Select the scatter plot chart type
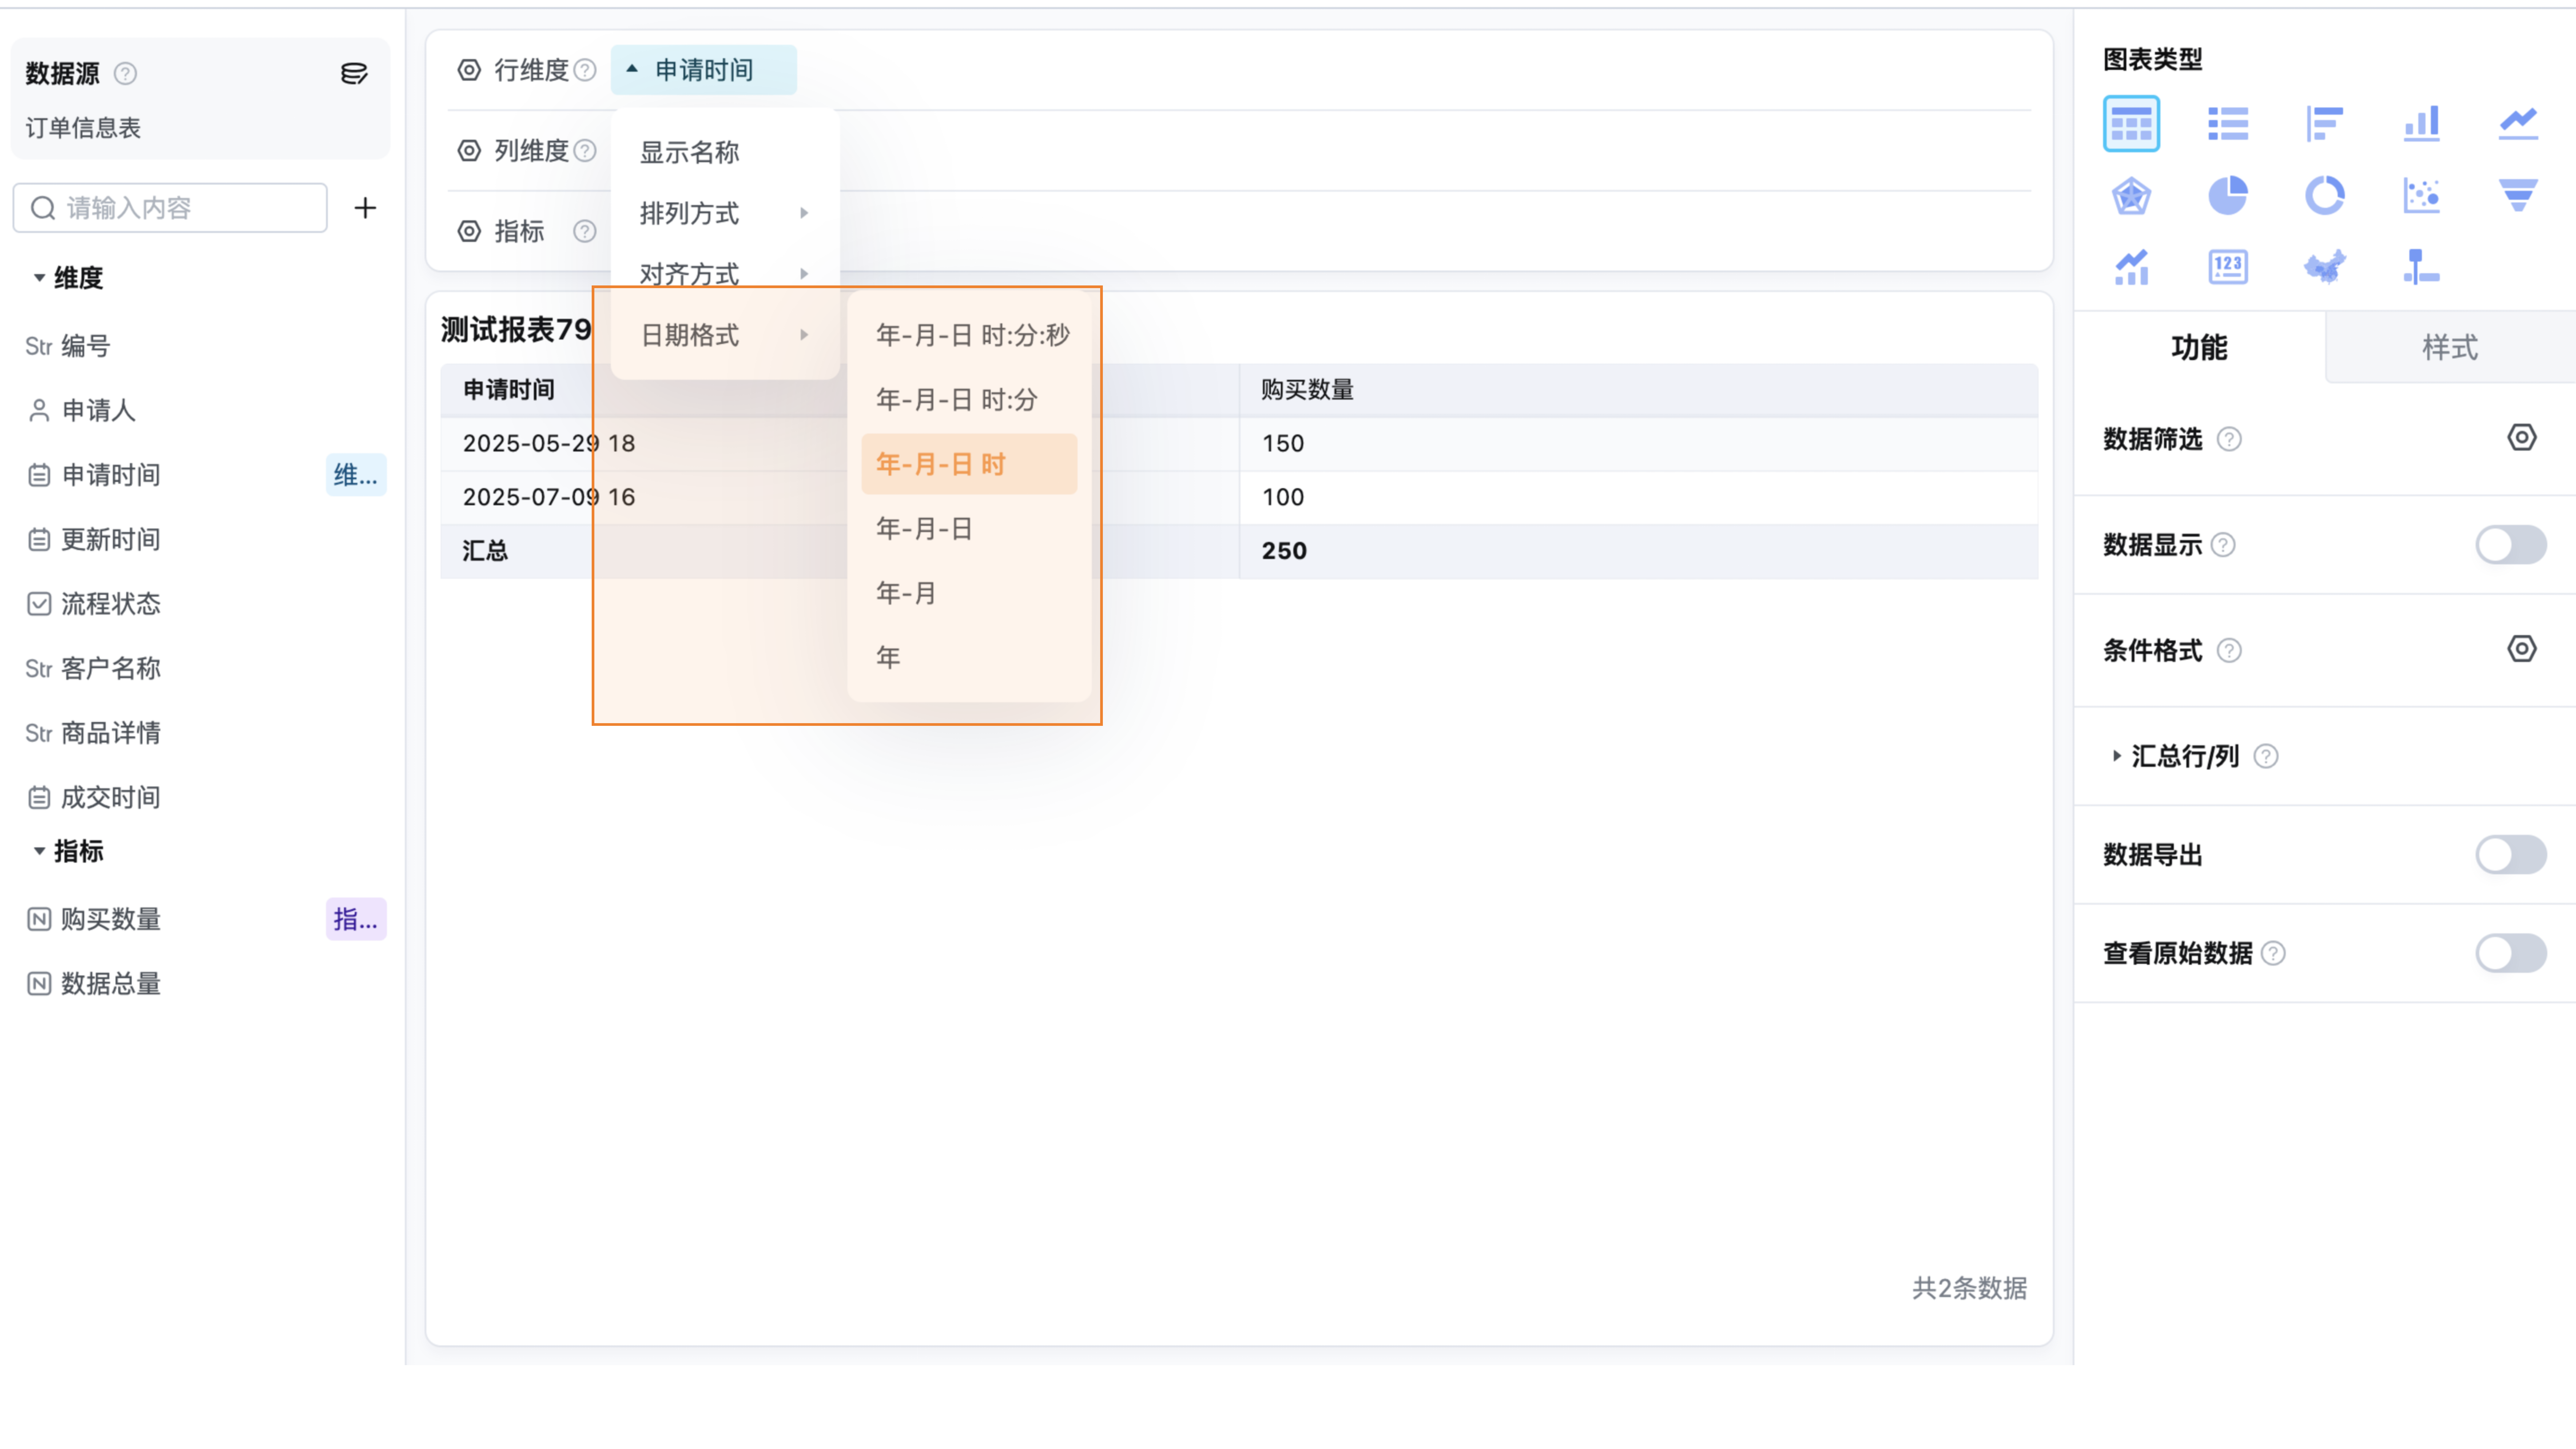Screen dimensions: 2576x1449 [x=2421, y=196]
